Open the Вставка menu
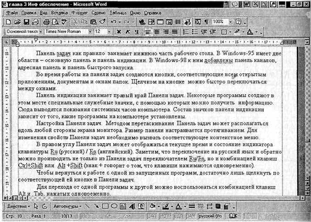This screenshot has width=311, height=222. click(59, 13)
